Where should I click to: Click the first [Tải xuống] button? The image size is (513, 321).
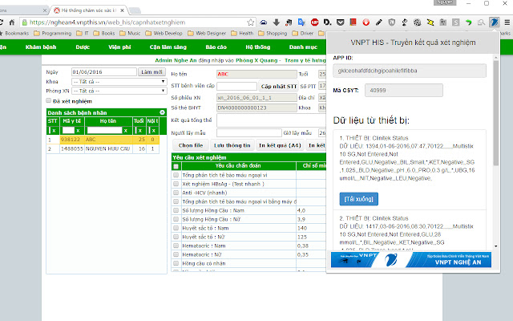pos(359,199)
